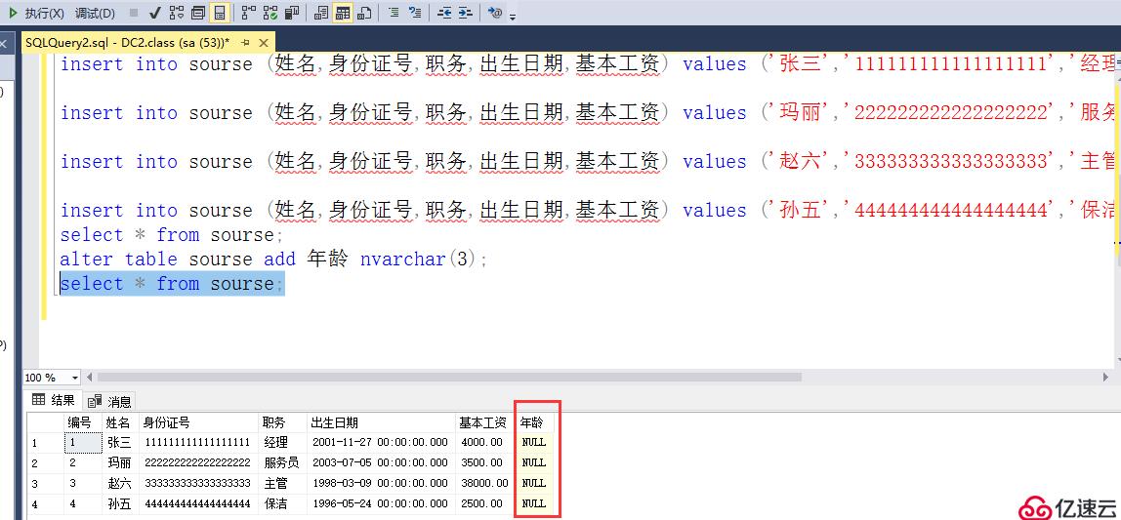Screen dimensions: 1121x520
Task: Click the Parse query checkmark icon
Action: pos(155,13)
